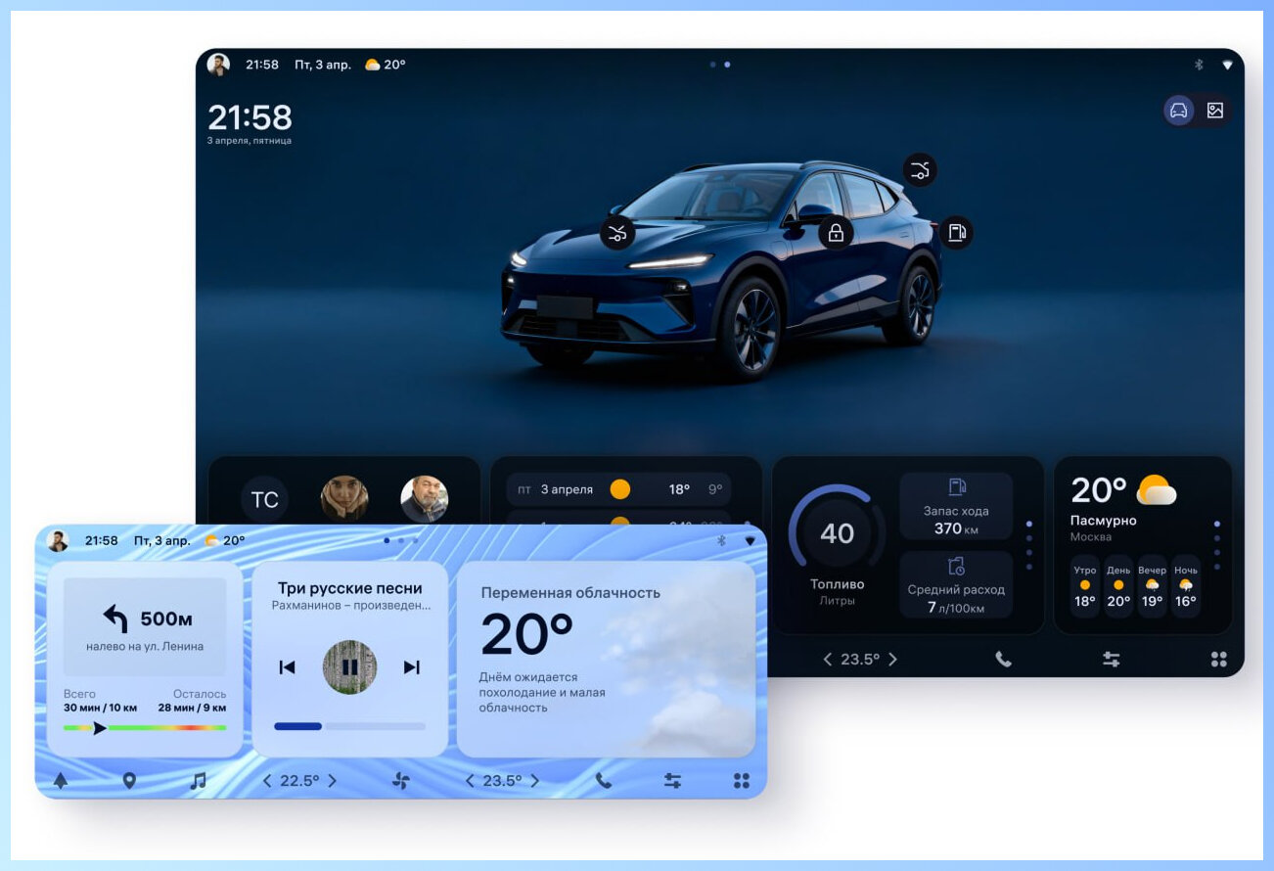The width and height of the screenshot is (1274, 871).
Task: Open the weather icon in light screen status bar
Action: [x=210, y=540]
